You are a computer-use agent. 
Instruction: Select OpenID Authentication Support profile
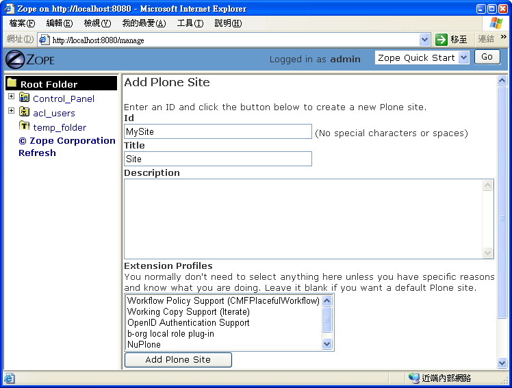[x=223, y=323]
